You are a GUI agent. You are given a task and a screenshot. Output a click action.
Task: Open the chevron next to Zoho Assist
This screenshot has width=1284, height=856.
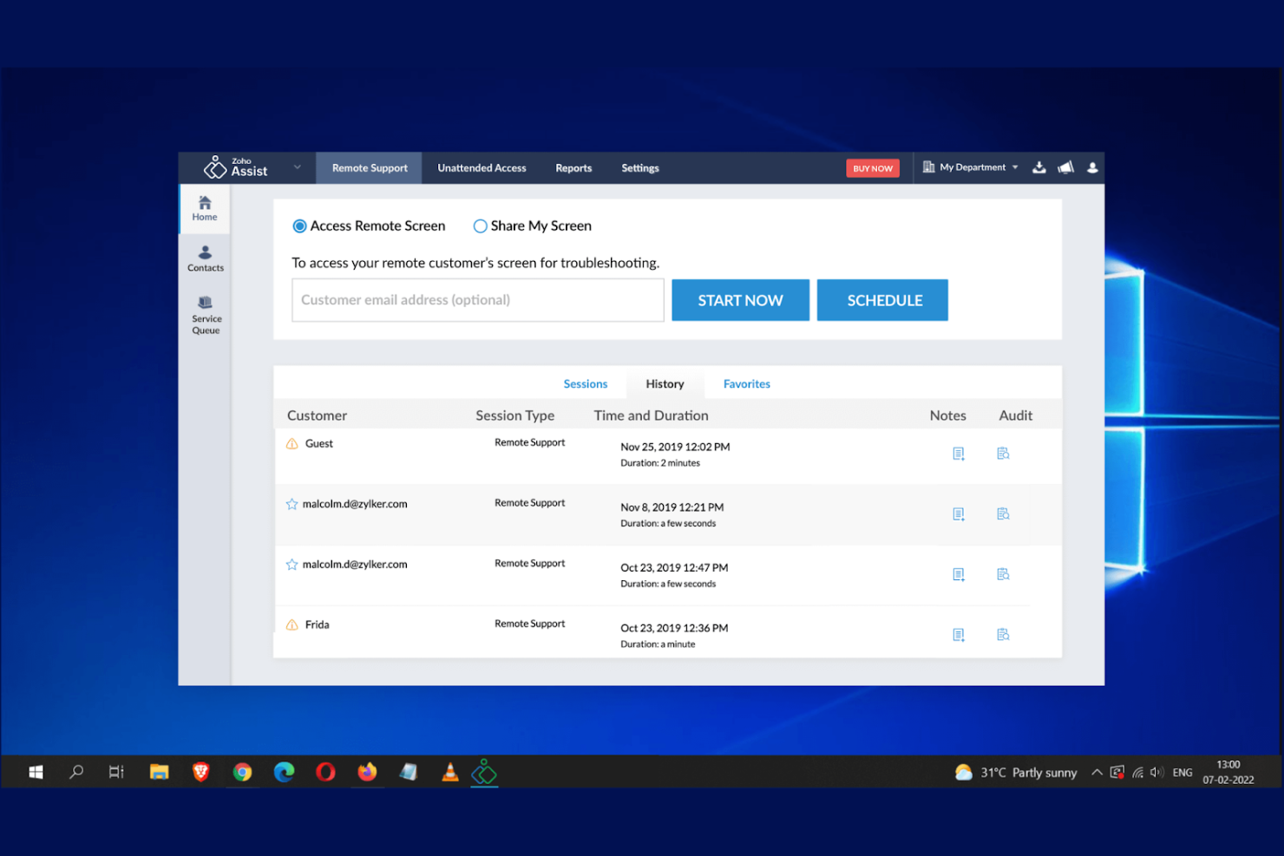point(297,167)
